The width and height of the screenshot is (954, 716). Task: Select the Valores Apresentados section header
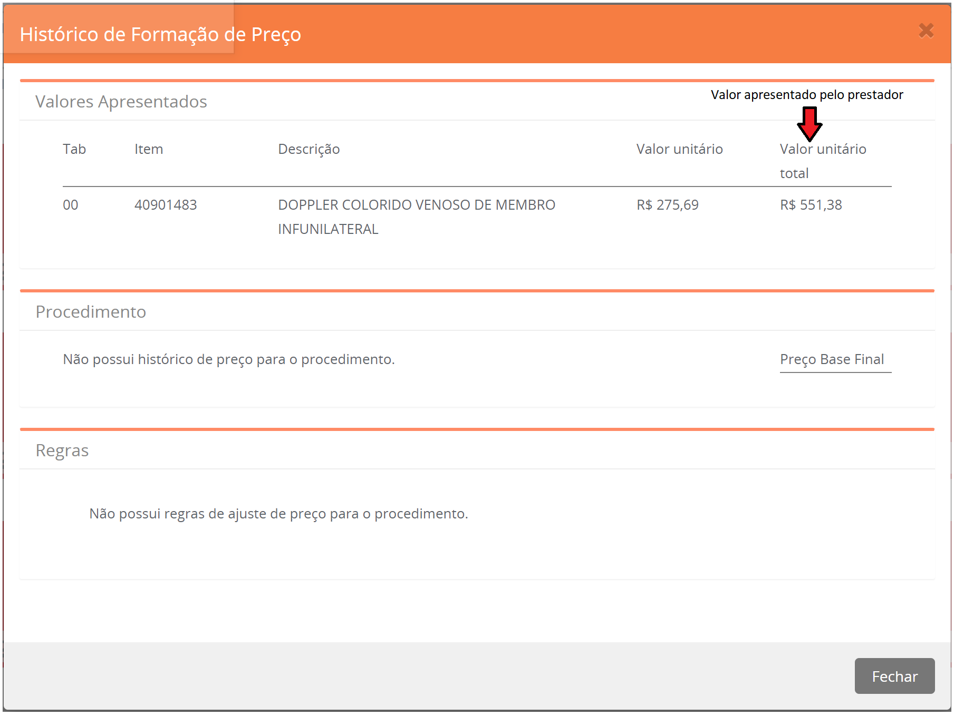pos(121,102)
